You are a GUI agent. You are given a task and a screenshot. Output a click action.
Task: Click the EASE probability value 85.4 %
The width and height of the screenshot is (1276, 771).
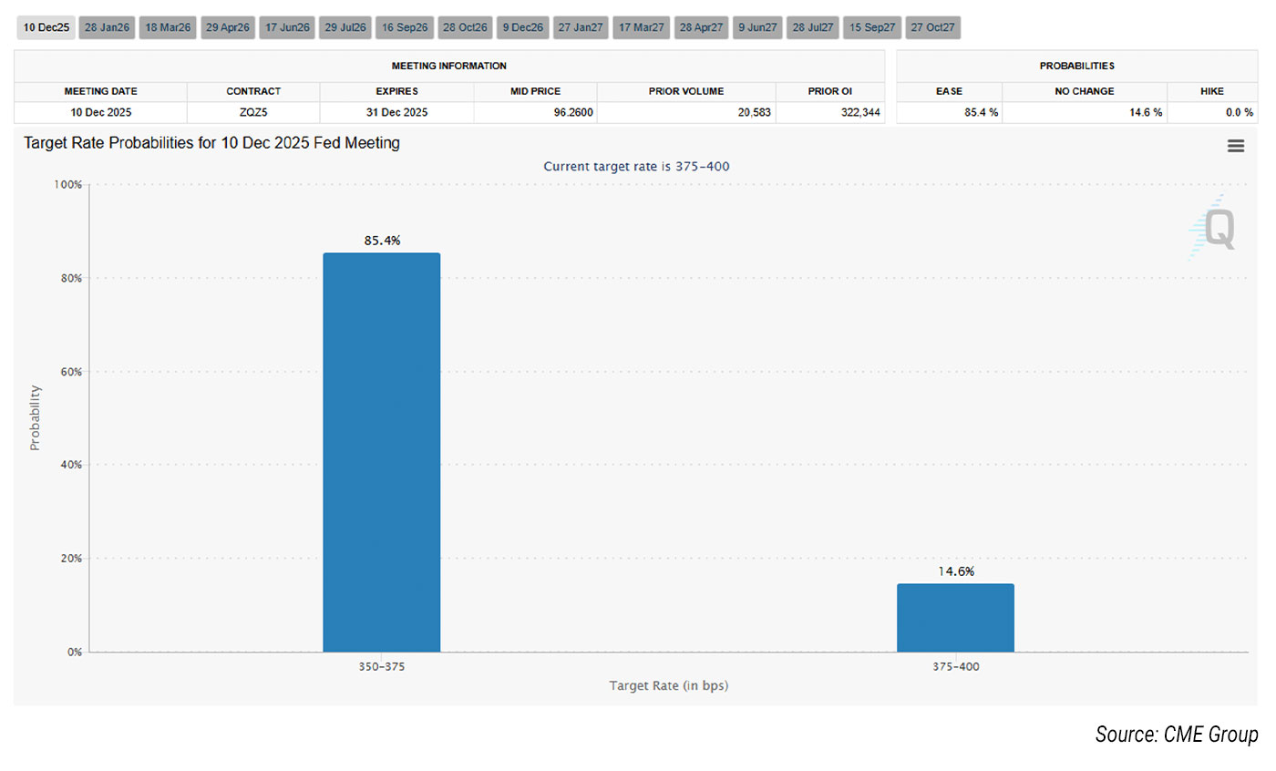(x=949, y=113)
